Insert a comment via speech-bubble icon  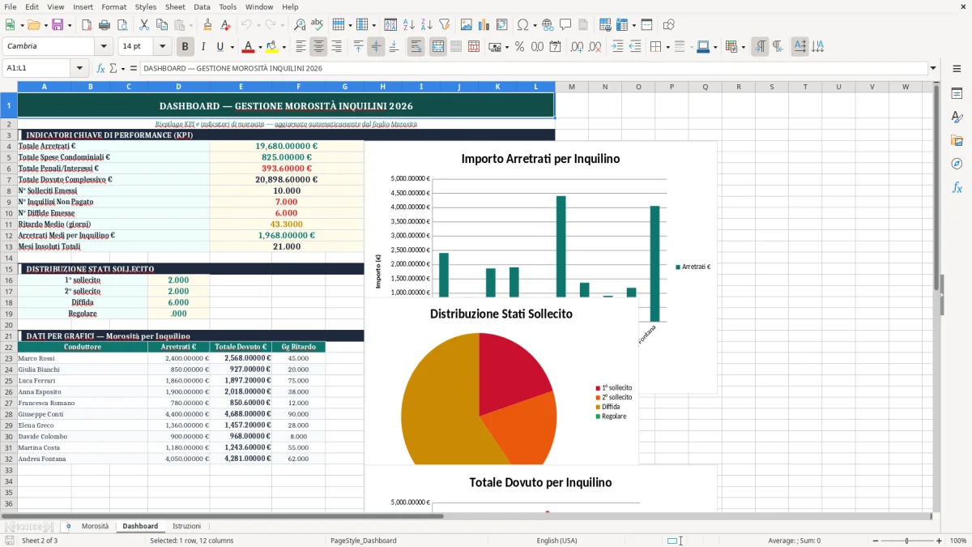pyautogui.click(x=565, y=25)
